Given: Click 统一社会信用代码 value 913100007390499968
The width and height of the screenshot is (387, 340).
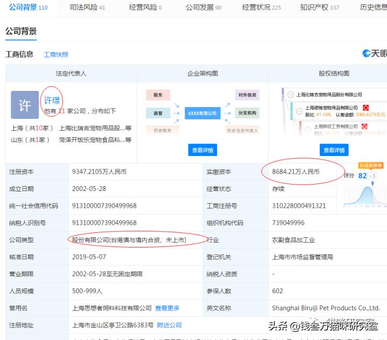Looking at the screenshot, I should [x=104, y=206].
